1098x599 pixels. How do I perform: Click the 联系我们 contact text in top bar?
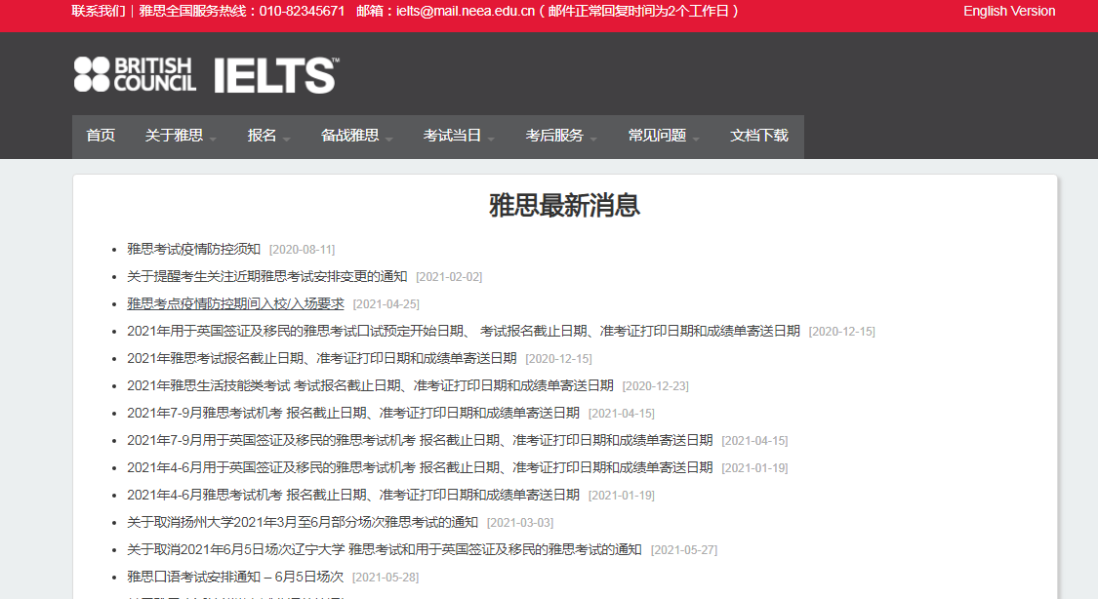point(99,11)
